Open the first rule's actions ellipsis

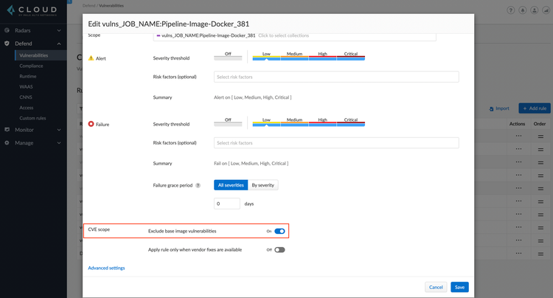(518, 136)
